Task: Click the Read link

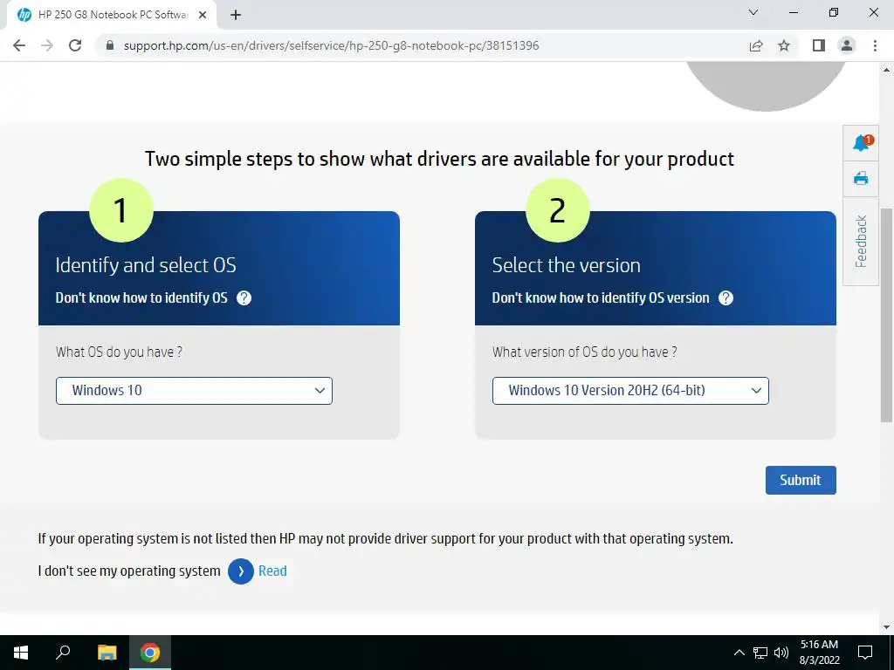Action: tap(272, 571)
